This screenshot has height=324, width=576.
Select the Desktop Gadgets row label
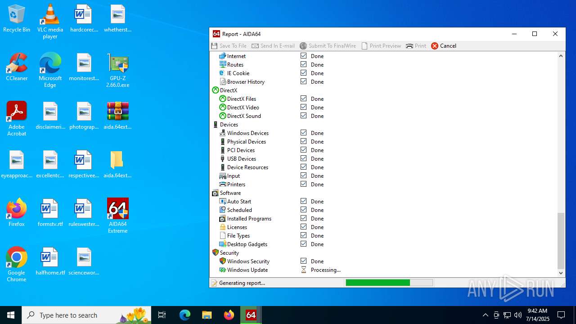coord(247,244)
